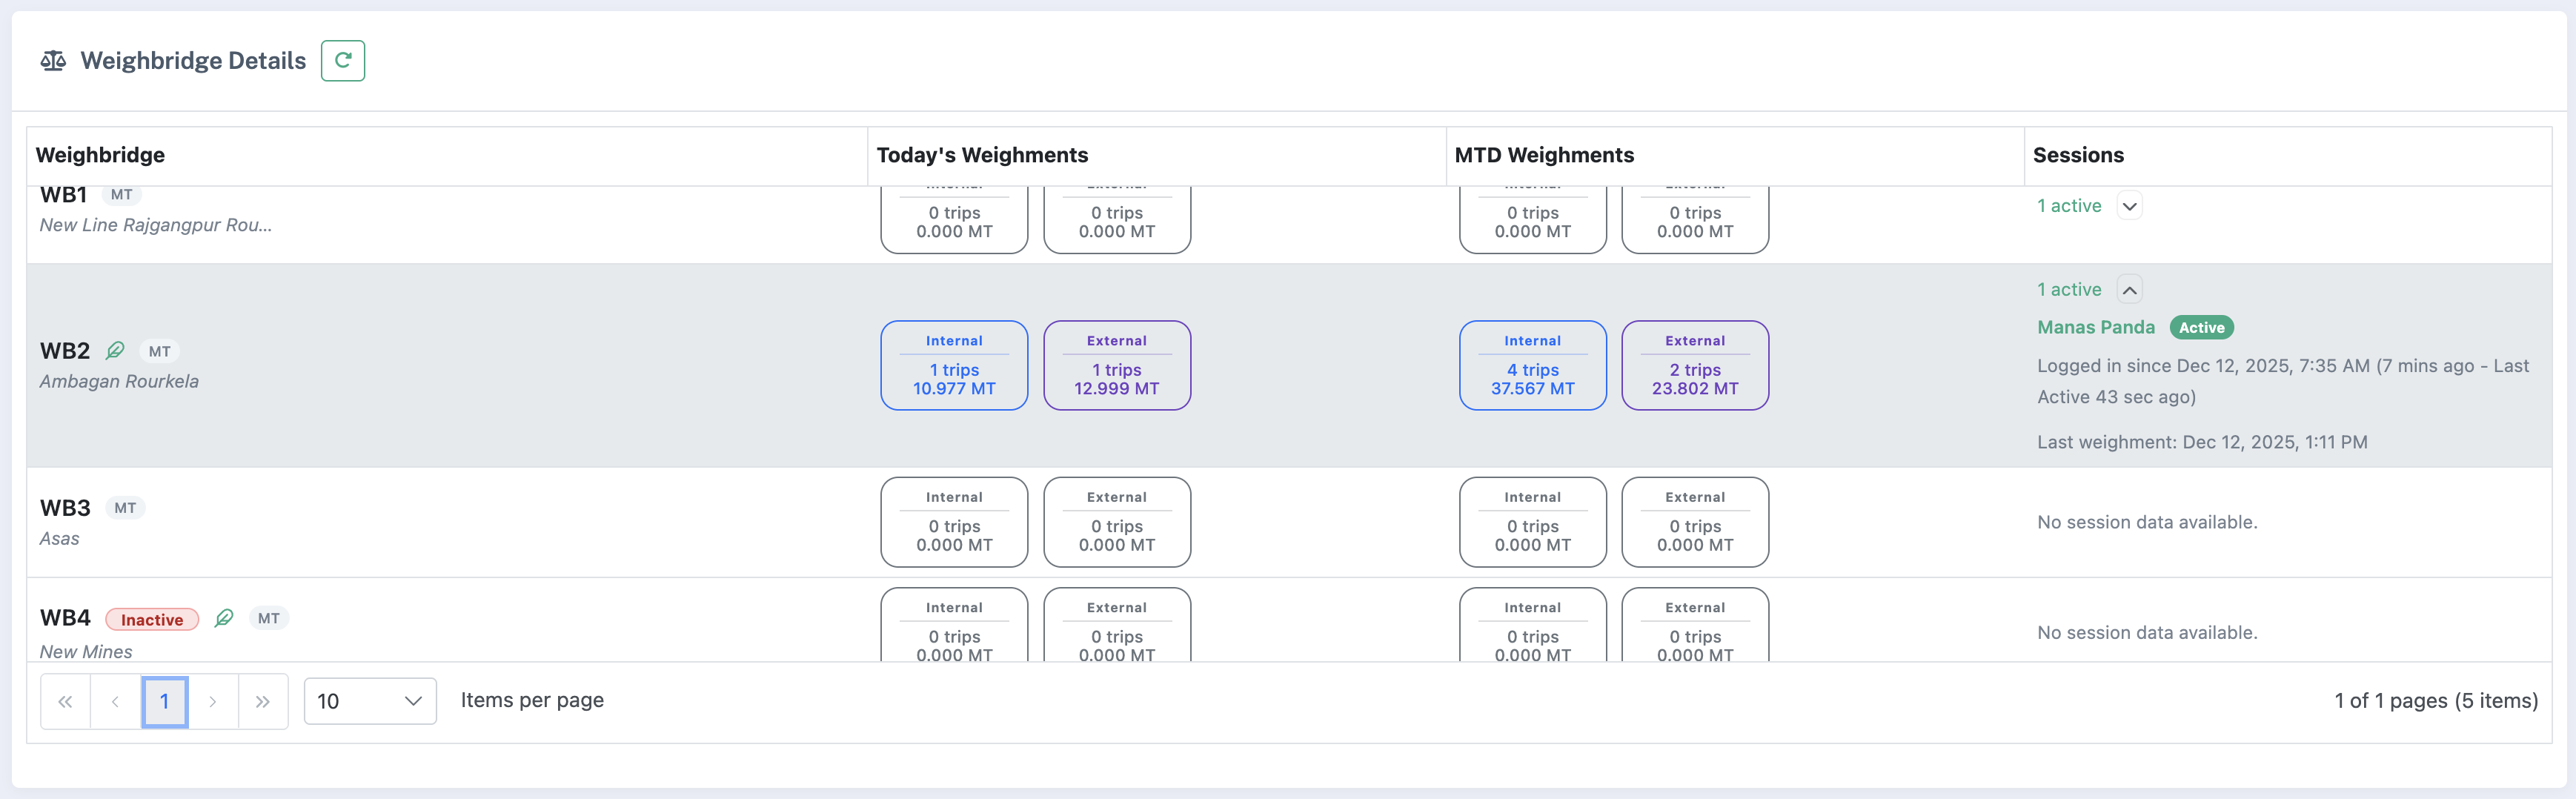The image size is (2576, 799).
Task: Click WB2 Today's Internal trips card
Action: (x=954, y=365)
